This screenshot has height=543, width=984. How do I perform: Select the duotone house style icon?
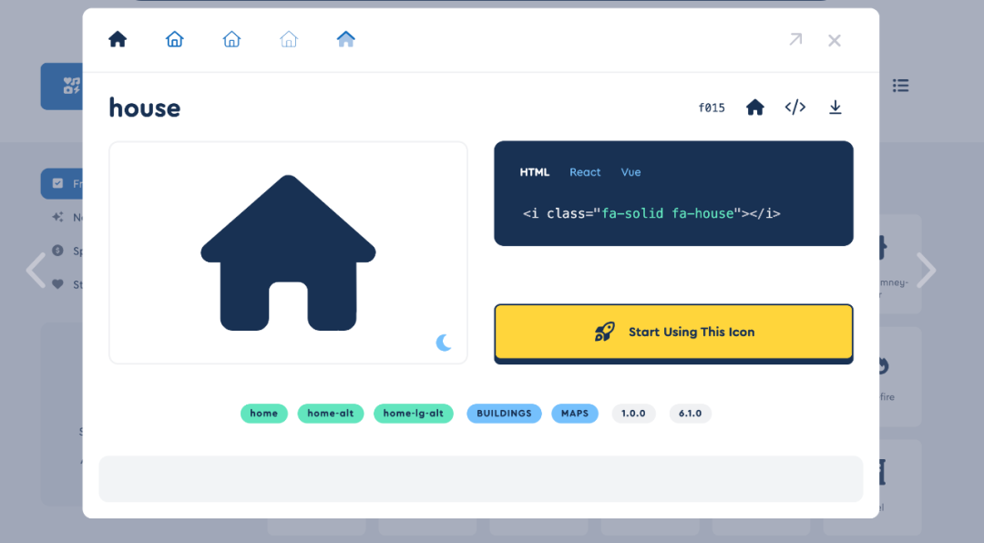346,39
